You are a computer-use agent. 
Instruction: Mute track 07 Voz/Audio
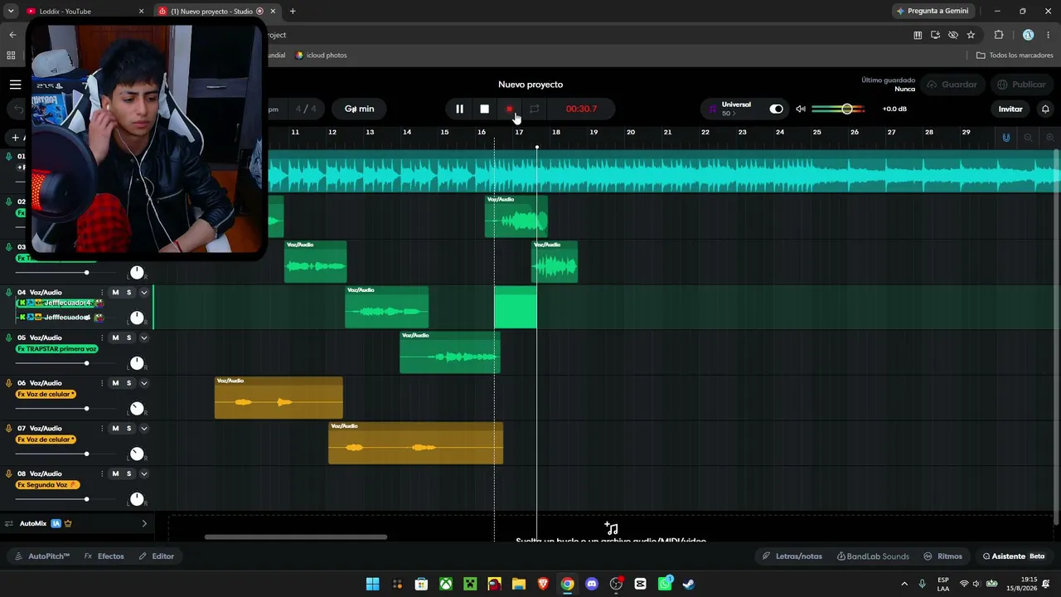click(x=115, y=429)
